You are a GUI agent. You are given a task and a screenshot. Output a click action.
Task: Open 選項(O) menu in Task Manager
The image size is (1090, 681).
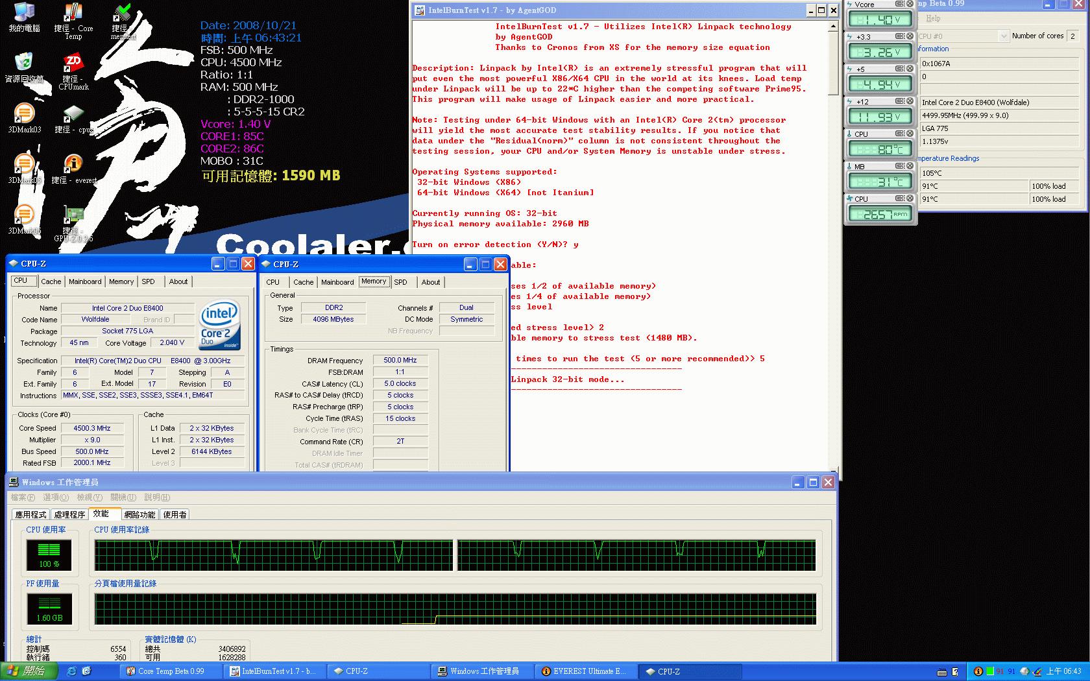coord(56,497)
